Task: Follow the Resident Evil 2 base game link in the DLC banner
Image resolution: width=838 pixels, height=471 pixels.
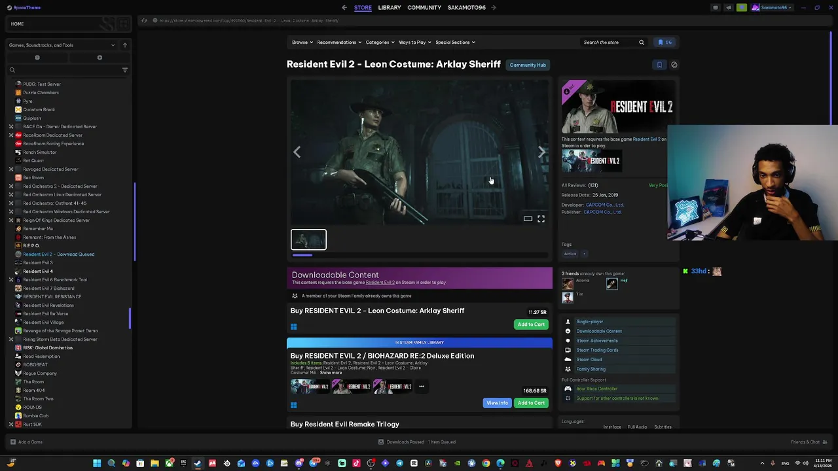Action: 380,283
